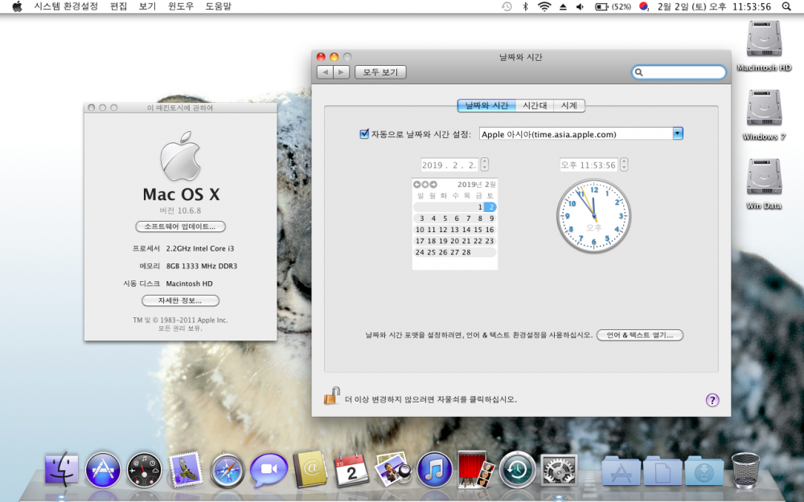Image resolution: width=804 pixels, height=502 pixels.
Task: Click 소프트웨어 업데이트 button
Action: tap(180, 227)
